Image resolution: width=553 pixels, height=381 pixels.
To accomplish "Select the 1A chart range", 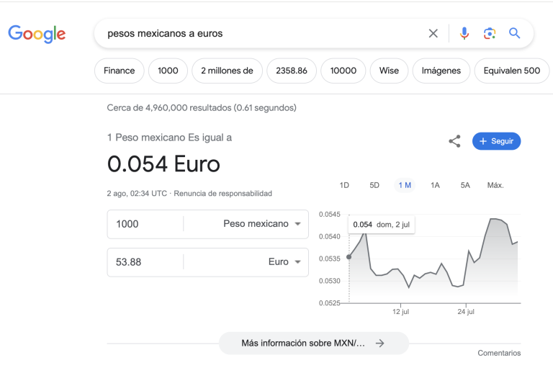I will click(435, 185).
